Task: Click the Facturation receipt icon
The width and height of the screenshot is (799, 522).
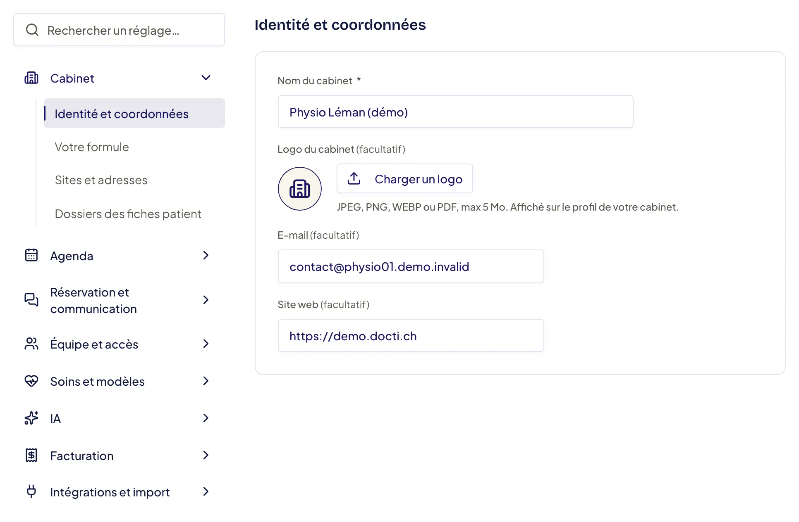Action: coord(31,455)
